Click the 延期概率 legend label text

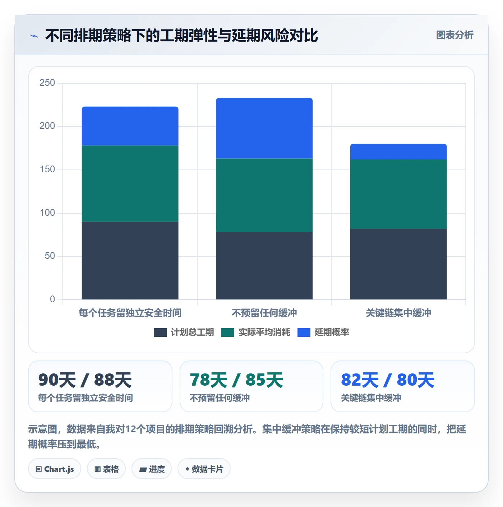coord(332,332)
